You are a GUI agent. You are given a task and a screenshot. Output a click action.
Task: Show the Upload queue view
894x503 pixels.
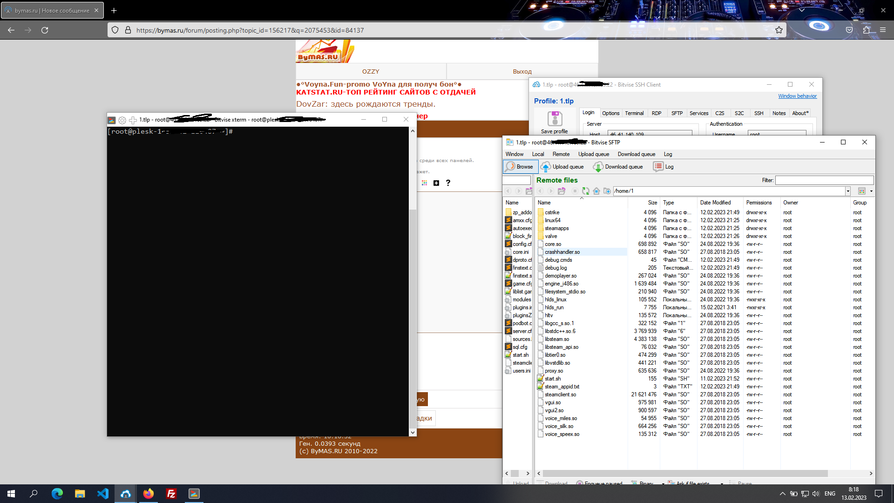click(562, 167)
